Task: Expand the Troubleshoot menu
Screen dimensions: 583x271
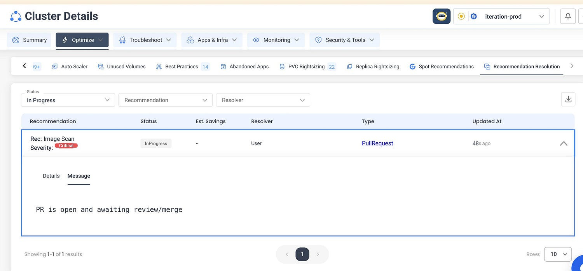Action: 145,40
